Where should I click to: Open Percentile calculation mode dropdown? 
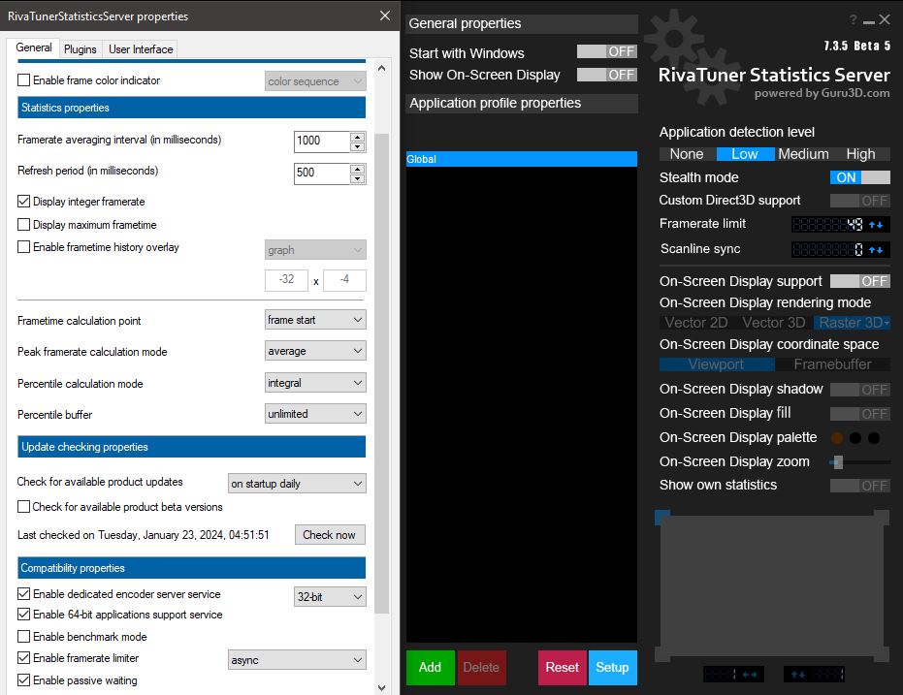pyautogui.click(x=315, y=383)
